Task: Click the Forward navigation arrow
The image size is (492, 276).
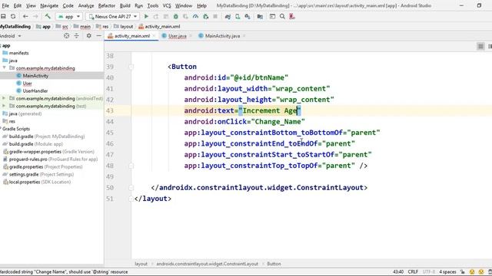Action: [x=35, y=16]
